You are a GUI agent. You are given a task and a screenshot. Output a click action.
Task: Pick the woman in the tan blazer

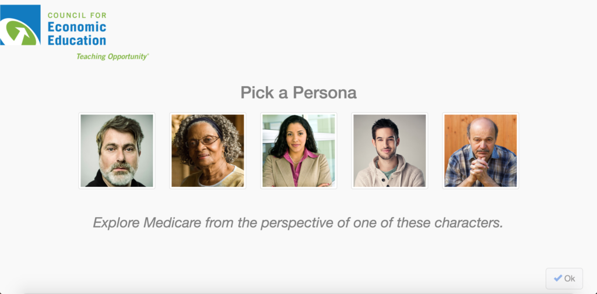pyautogui.click(x=298, y=150)
